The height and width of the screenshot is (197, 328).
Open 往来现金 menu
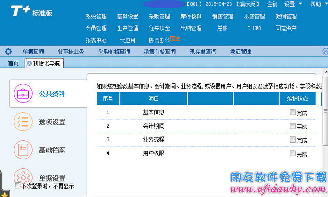(159, 28)
